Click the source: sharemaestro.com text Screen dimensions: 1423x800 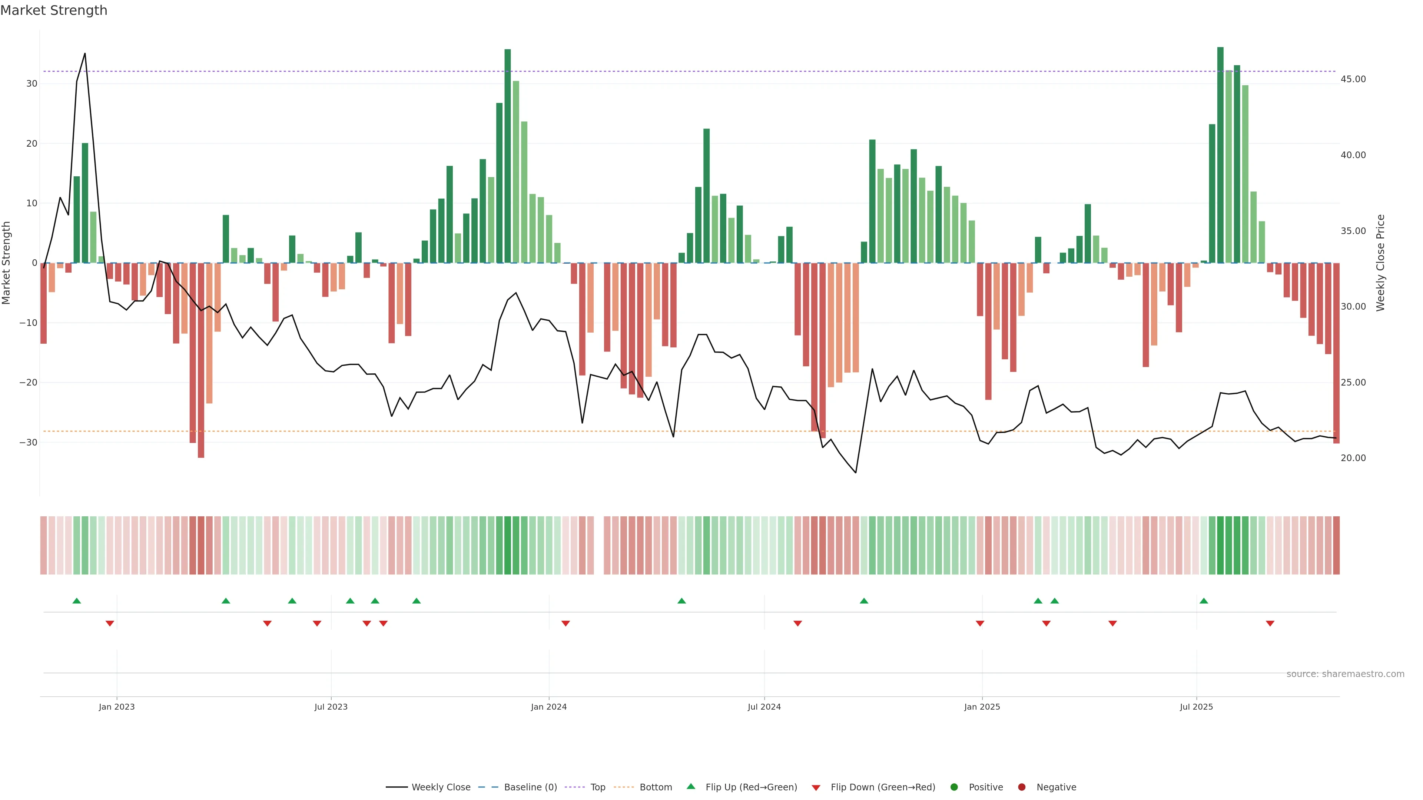(1345, 674)
